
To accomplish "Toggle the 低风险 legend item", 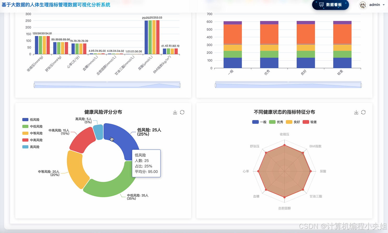I will (31, 120).
